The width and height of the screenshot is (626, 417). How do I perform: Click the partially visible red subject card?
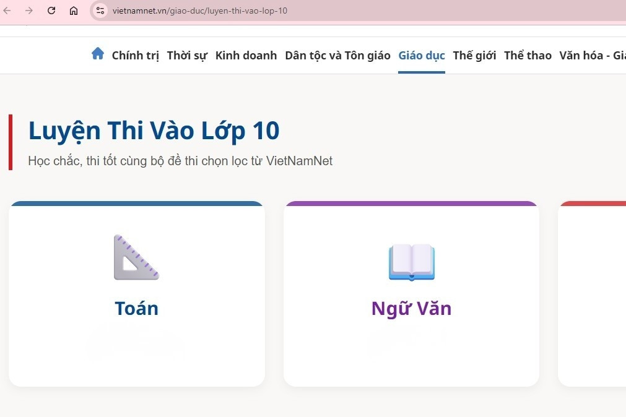[x=593, y=295]
